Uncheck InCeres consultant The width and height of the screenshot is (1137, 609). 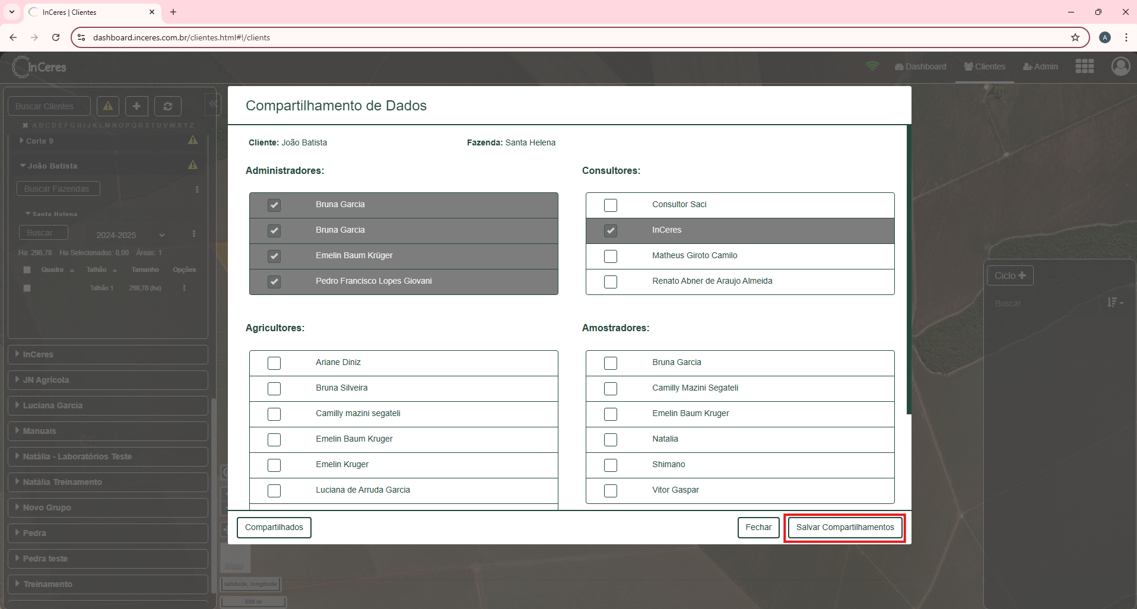click(x=611, y=231)
